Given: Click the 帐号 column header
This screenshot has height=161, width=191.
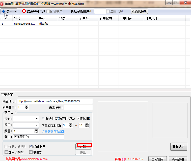Looking at the screenshot, I should pos(17,18).
